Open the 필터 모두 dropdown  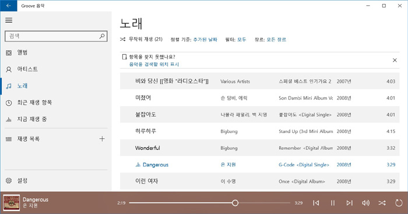click(241, 40)
